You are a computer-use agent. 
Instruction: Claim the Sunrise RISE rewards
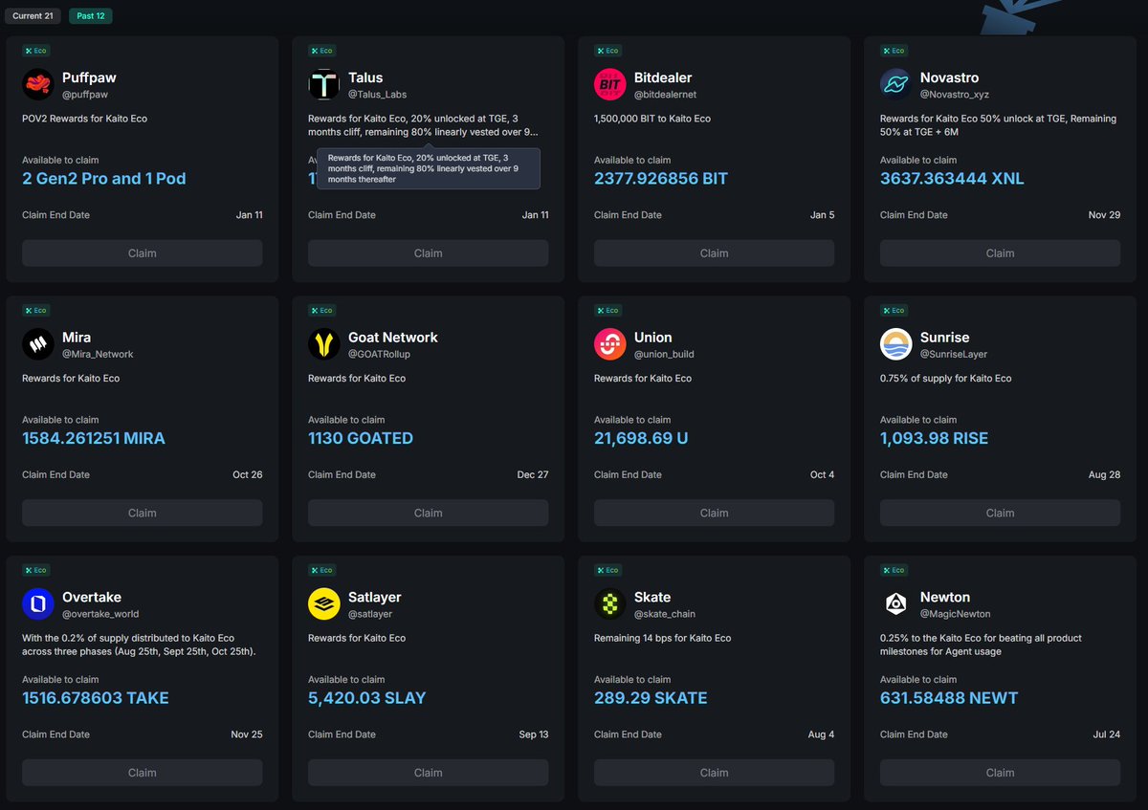click(x=1001, y=513)
